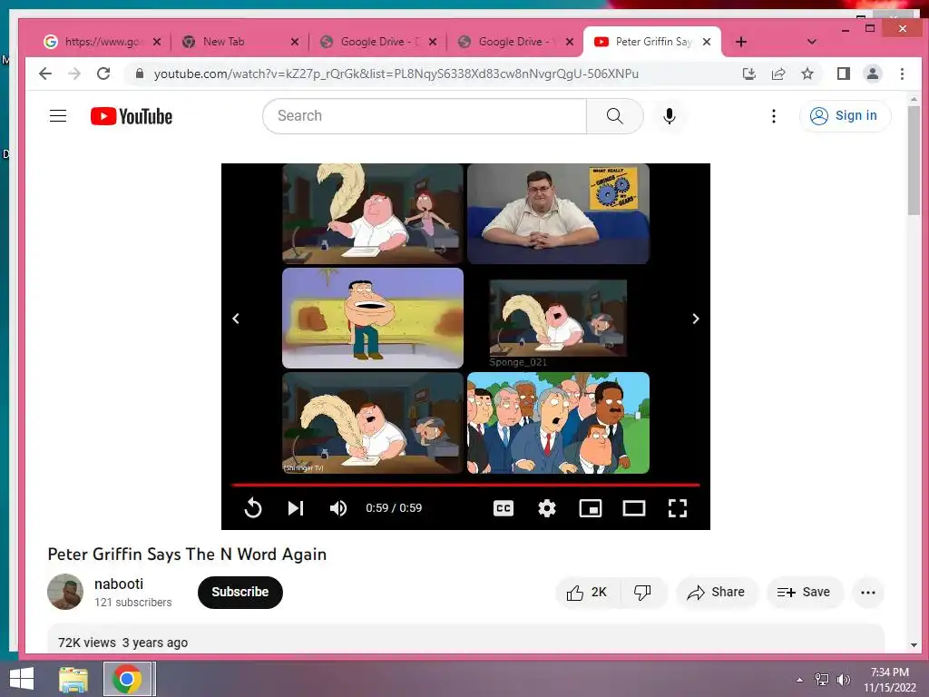Focus the YouTube search box
The width and height of the screenshot is (929, 697).
tap(425, 116)
